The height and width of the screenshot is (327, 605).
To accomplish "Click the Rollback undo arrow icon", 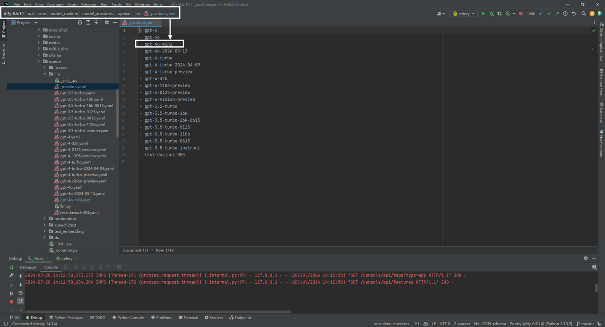I will pos(573,14).
